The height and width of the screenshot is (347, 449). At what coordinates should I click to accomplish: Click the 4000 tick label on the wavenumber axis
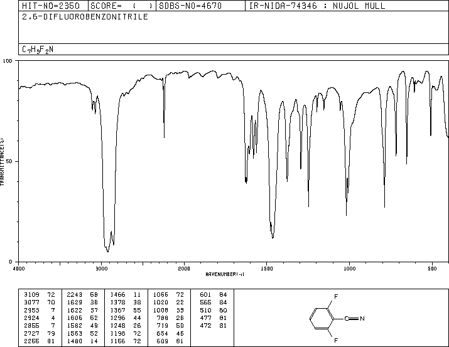pos(19,269)
